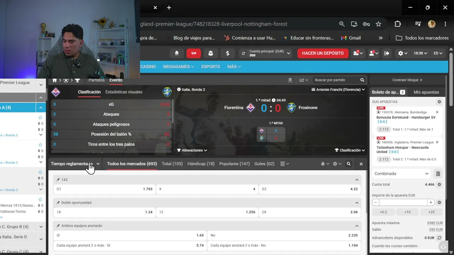Click the notifications rocket icon in header
Screen dimensions: 454x255
point(177,53)
